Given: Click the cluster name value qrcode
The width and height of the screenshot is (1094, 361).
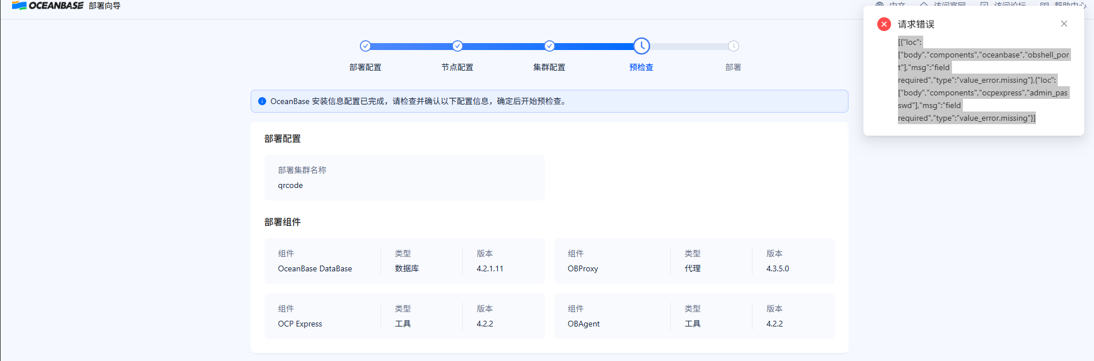Looking at the screenshot, I should [x=290, y=185].
